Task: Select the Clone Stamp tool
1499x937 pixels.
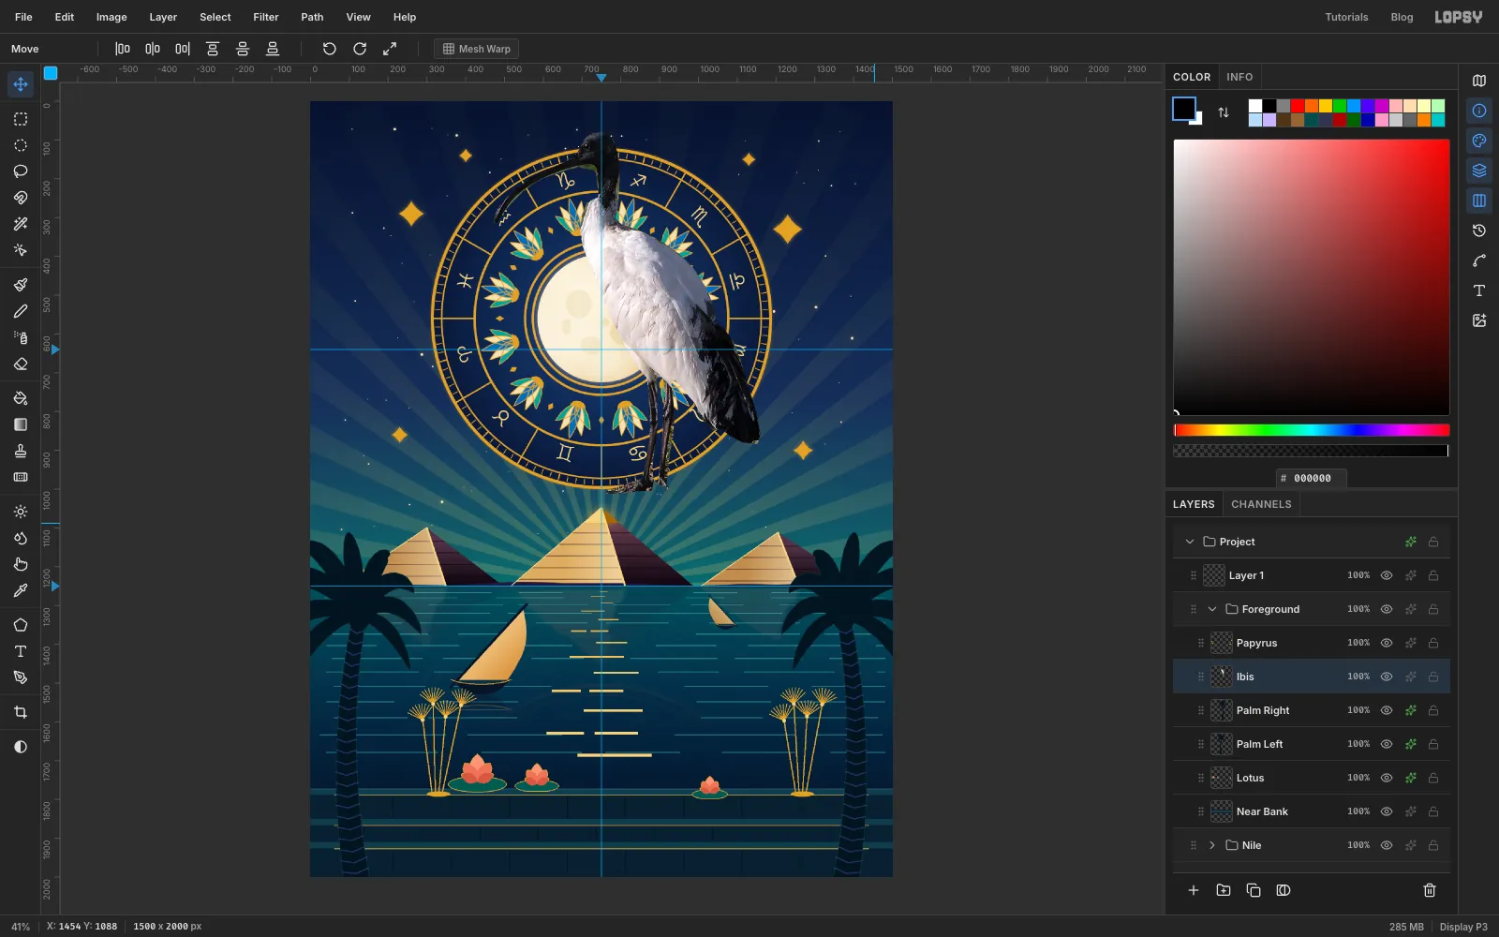Action: [x=21, y=451]
